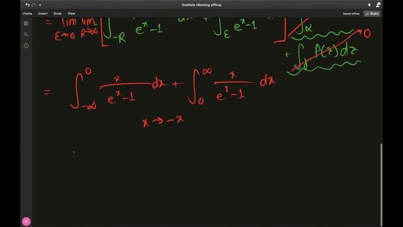Image resolution: width=403 pixels, height=227 pixels.
Task: Open the notifications bell icon
Action: pos(370,5)
